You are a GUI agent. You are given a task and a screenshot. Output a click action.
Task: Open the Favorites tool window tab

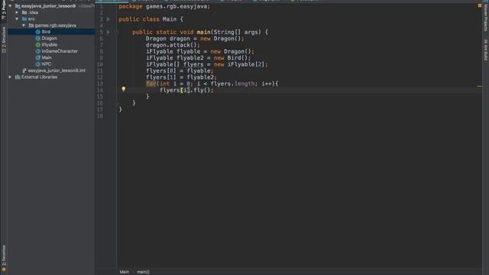(4, 258)
